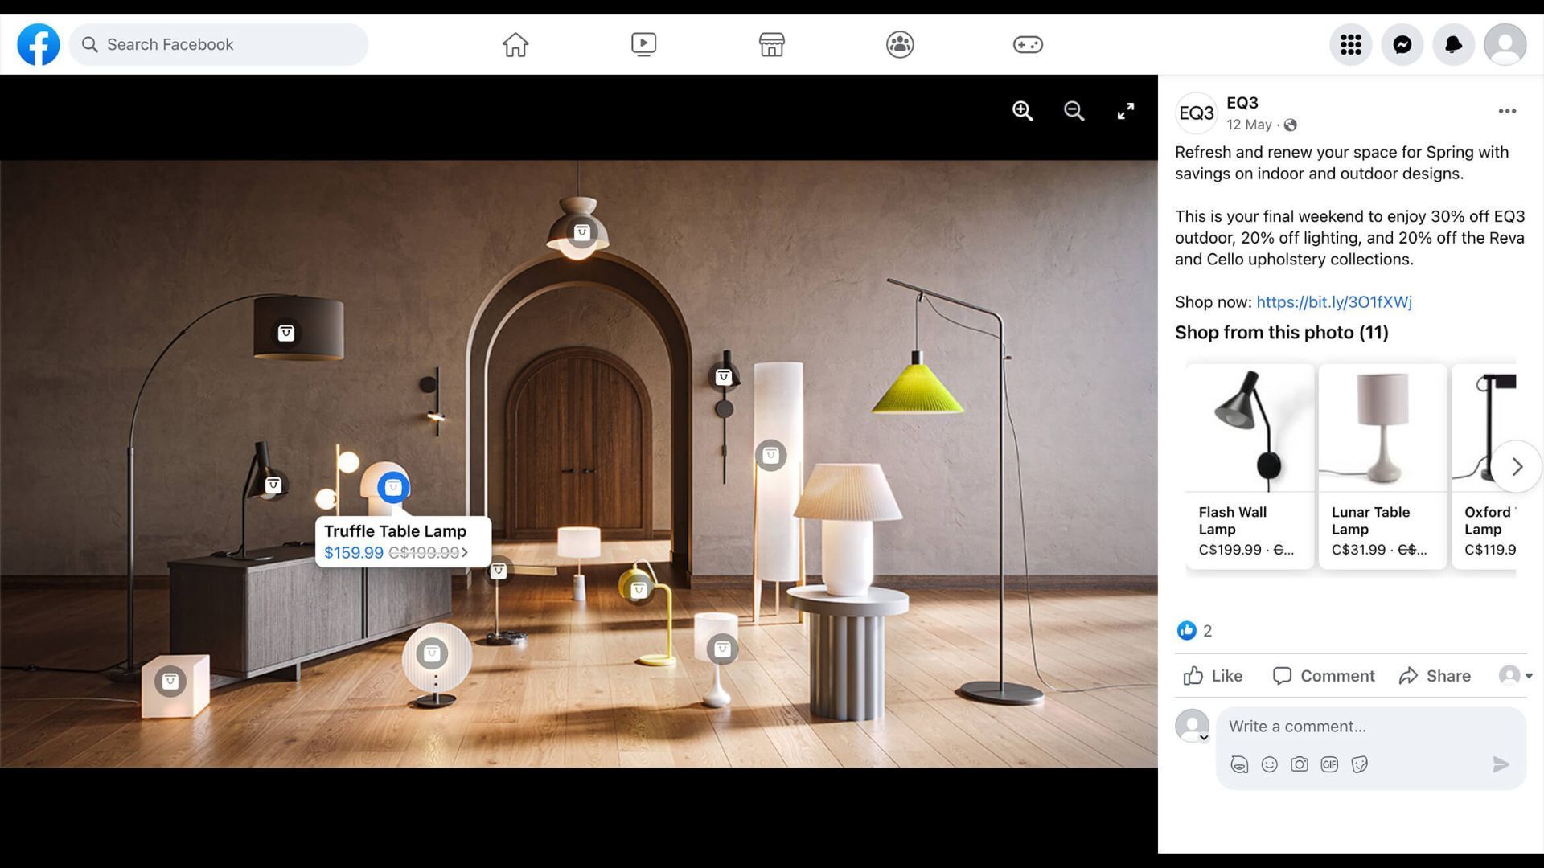Zoom out of the photo
The image size is (1544, 868).
(1074, 111)
